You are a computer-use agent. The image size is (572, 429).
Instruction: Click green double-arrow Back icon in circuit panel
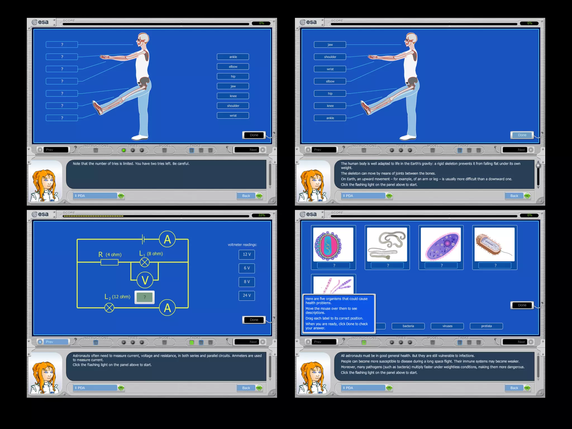(259, 388)
